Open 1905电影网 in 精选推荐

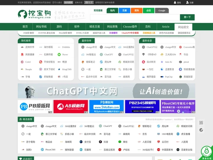167,134
